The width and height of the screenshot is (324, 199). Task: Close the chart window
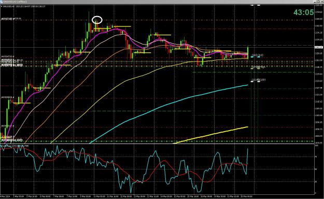322,2
